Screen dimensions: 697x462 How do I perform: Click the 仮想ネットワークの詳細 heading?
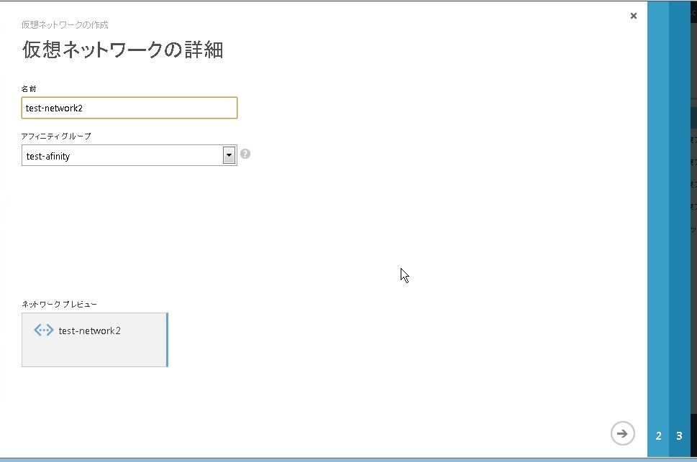[122, 50]
